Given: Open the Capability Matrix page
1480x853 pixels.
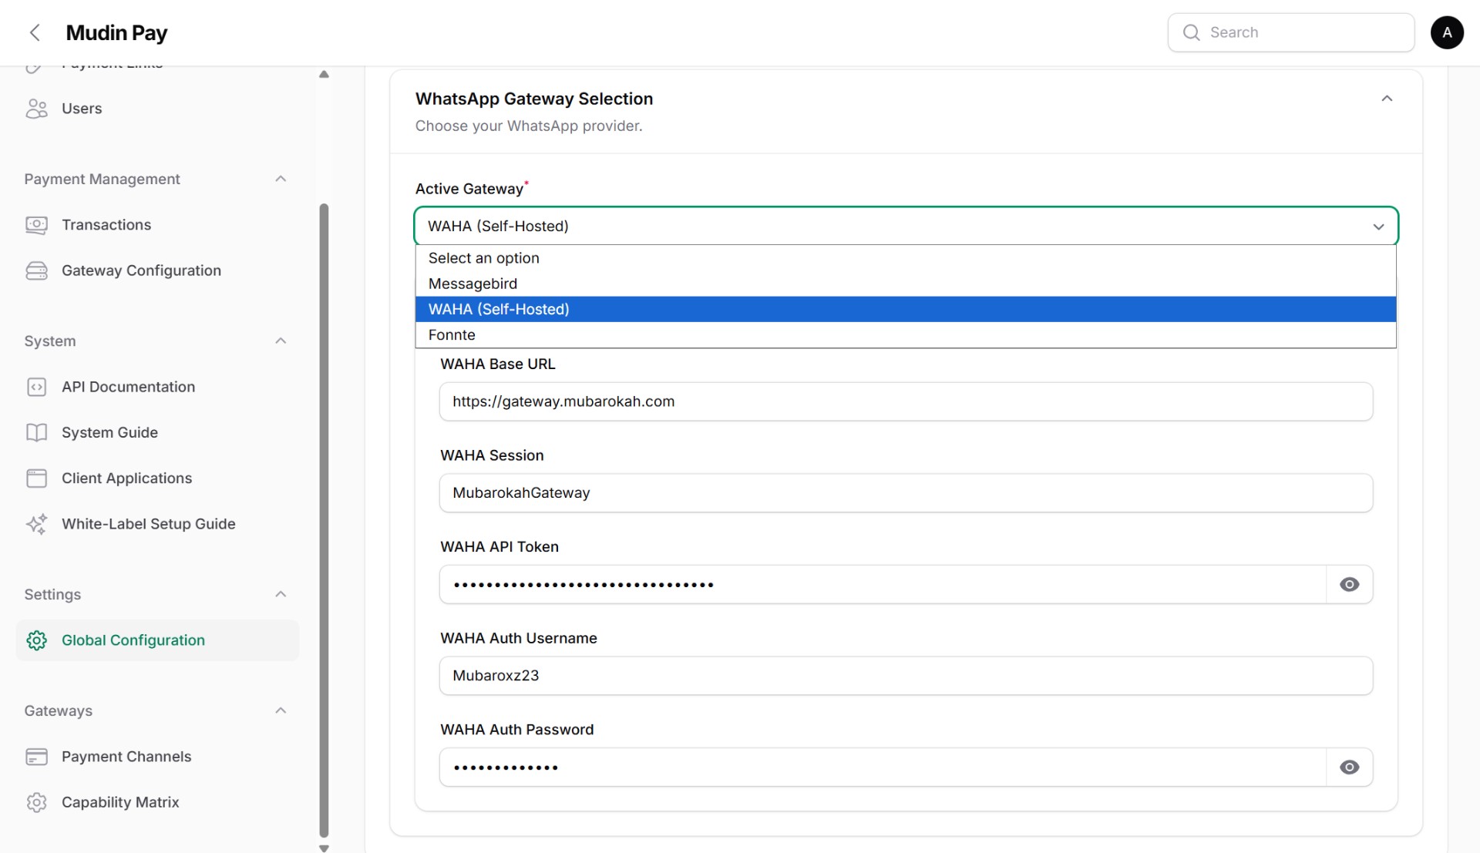Looking at the screenshot, I should [x=158, y=802].
